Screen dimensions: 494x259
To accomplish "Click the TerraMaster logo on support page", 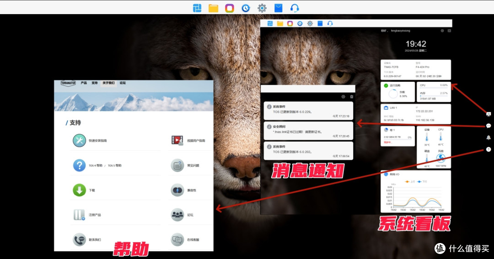I will [x=68, y=83].
